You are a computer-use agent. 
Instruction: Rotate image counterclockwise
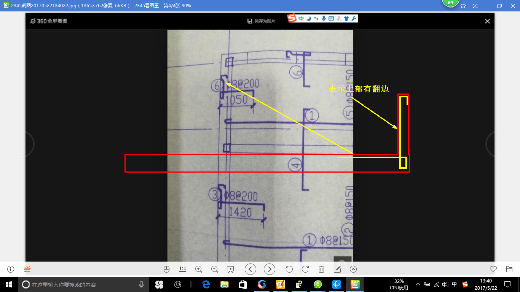click(289, 269)
